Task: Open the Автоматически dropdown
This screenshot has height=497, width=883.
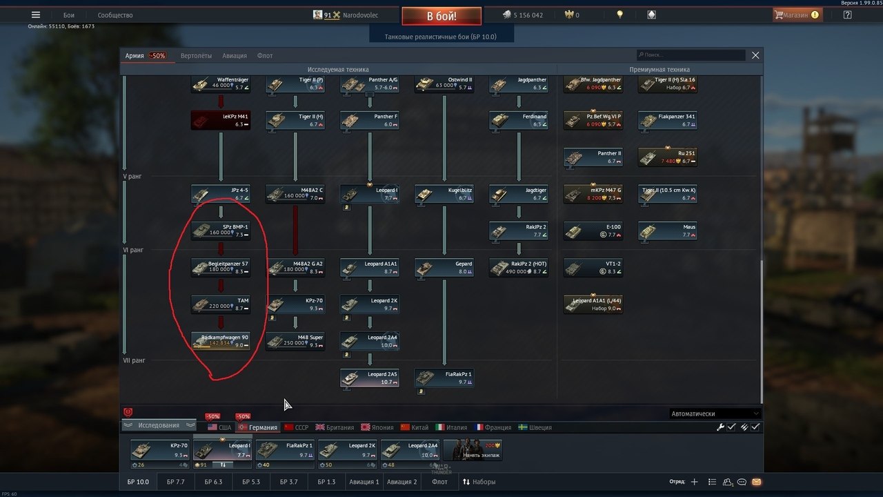Action: (x=715, y=413)
